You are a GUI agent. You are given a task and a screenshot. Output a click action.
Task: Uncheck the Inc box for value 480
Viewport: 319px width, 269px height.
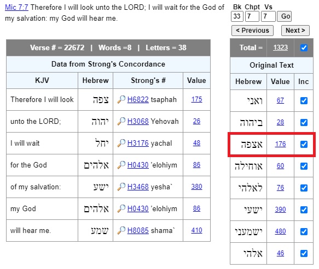pyautogui.click(x=304, y=231)
